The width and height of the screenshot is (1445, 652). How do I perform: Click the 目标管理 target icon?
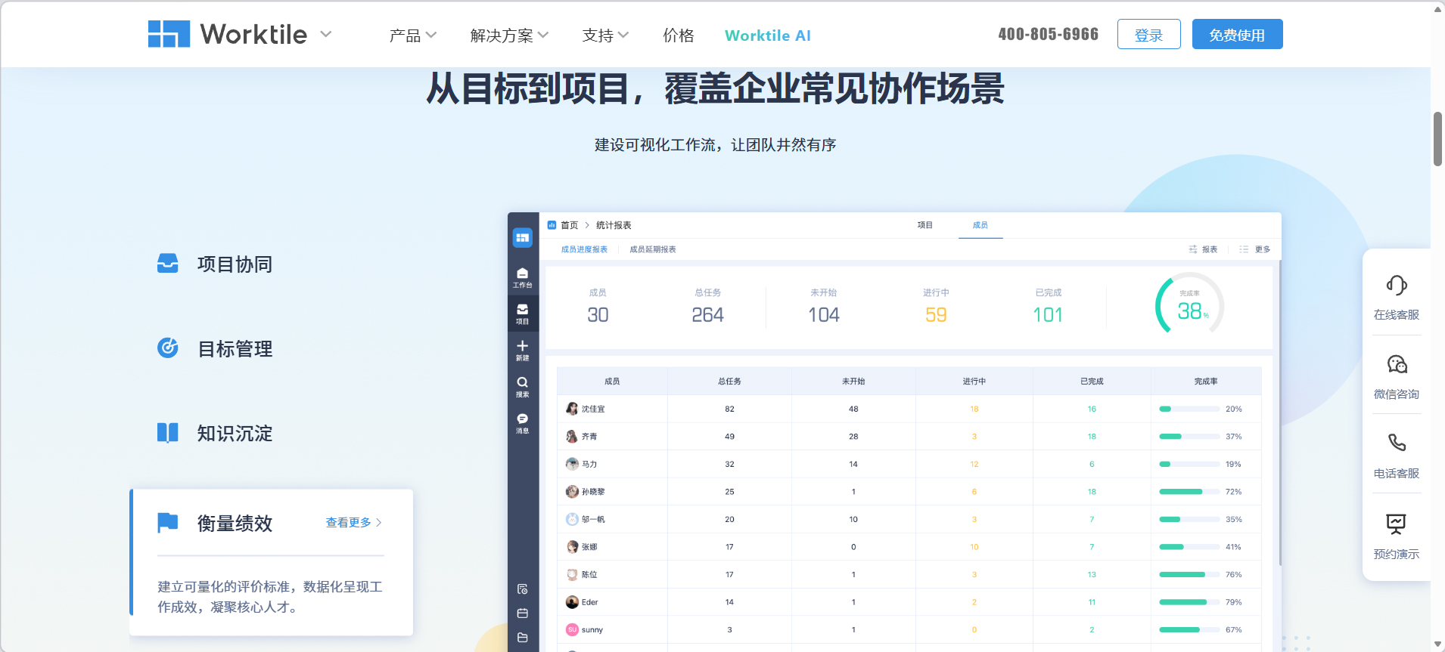167,348
